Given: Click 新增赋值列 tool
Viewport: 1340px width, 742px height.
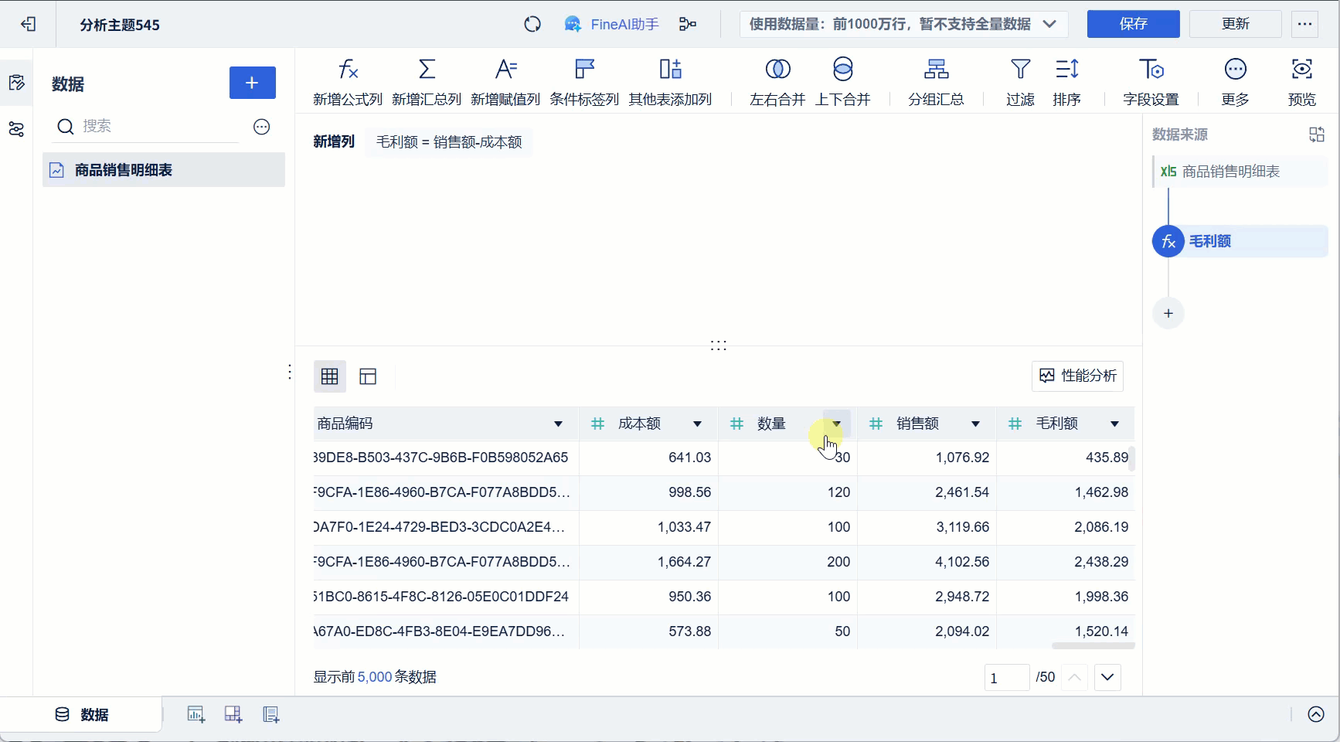Looking at the screenshot, I should (x=505, y=82).
